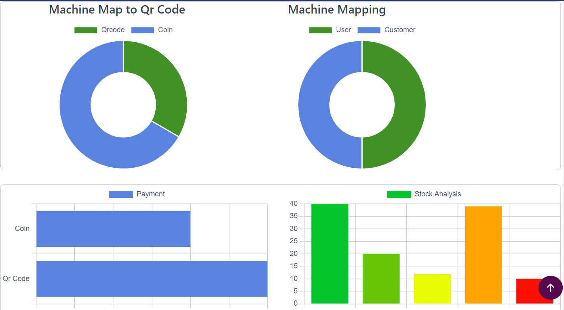Screen dimensions: 564x310
Task: Click the Coin horizontal payment bar
Action: tap(113, 229)
